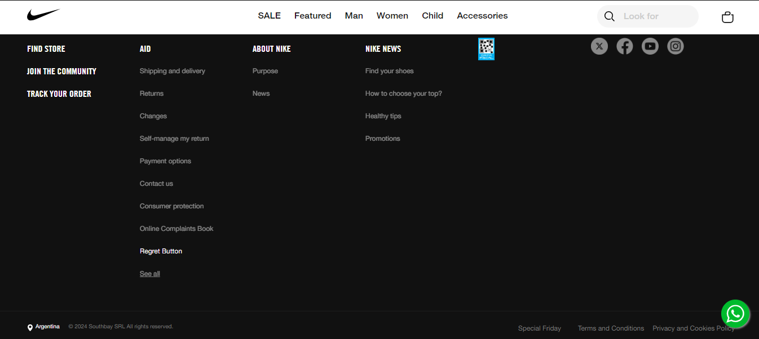Viewport: 759px width, 339px height.
Task: Open the Contact us page
Action: pos(156,184)
